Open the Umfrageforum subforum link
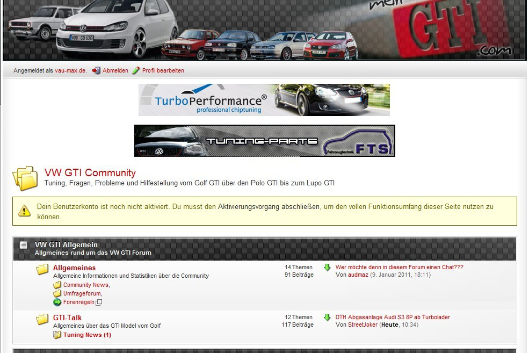The image size is (529, 353). 82,293
